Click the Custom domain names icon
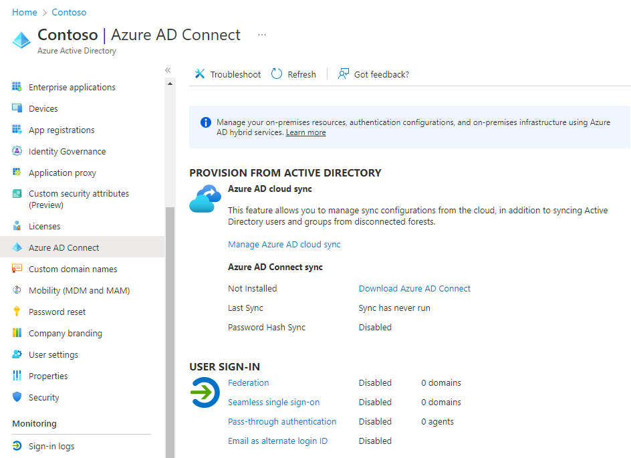 (17, 268)
